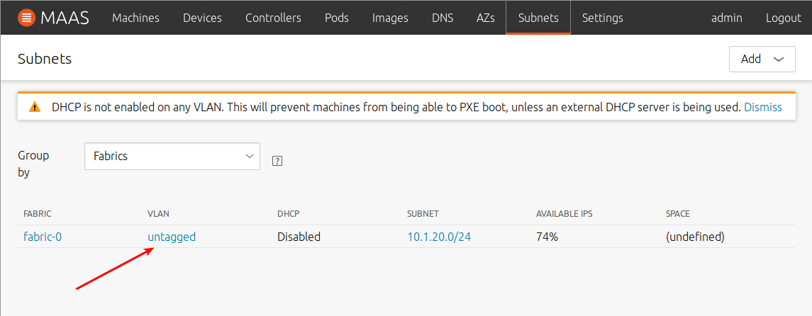Viewport: 812px width, 316px height.
Task: Open the untagged VLAN link
Action: [172, 237]
